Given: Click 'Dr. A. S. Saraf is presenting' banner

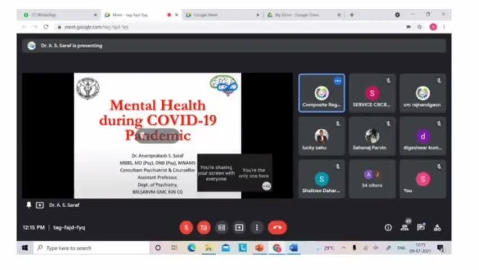Looking at the screenshot, I should [234, 46].
